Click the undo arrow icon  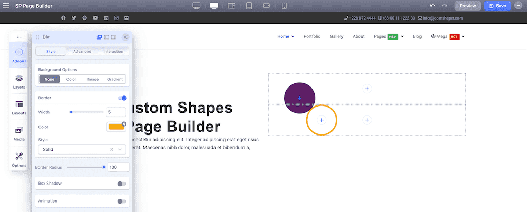click(x=433, y=6)
